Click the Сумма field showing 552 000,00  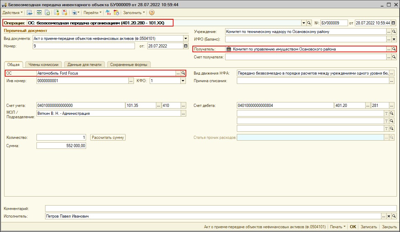61,146
